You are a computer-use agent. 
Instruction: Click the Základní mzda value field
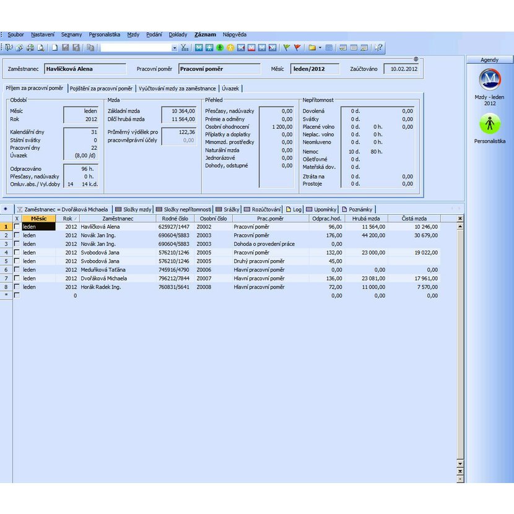tap(179, 111)
